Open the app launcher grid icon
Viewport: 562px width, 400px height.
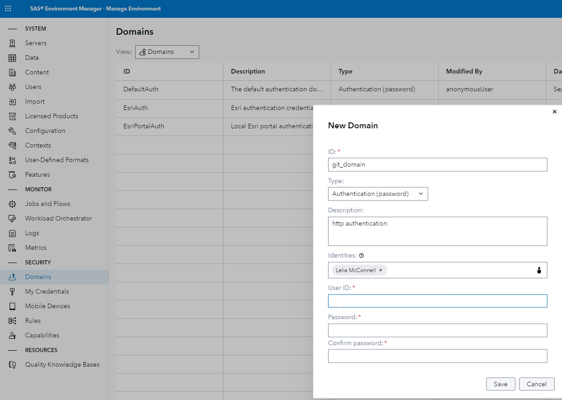(8, 8)
